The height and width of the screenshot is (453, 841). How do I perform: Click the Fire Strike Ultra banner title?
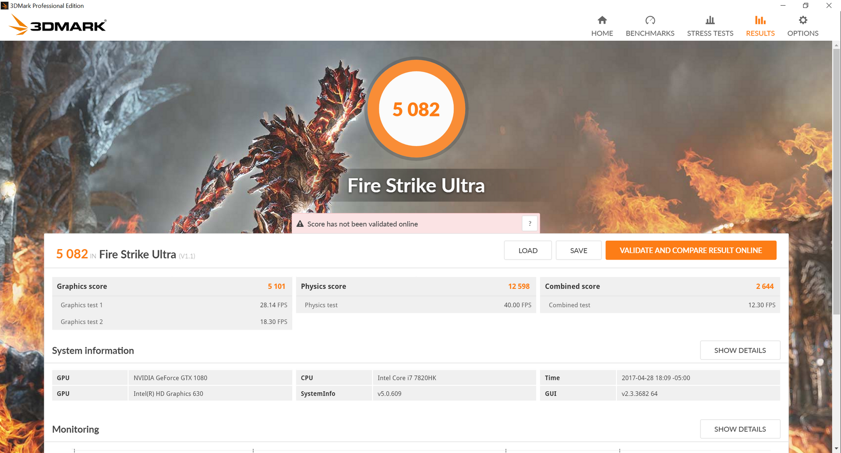(x=416, y=185)
